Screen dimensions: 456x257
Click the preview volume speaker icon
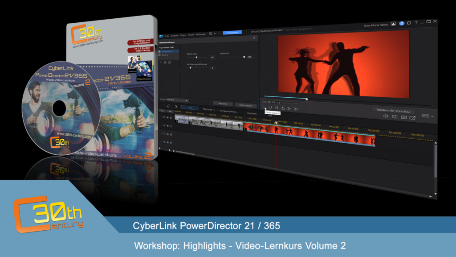386,116
